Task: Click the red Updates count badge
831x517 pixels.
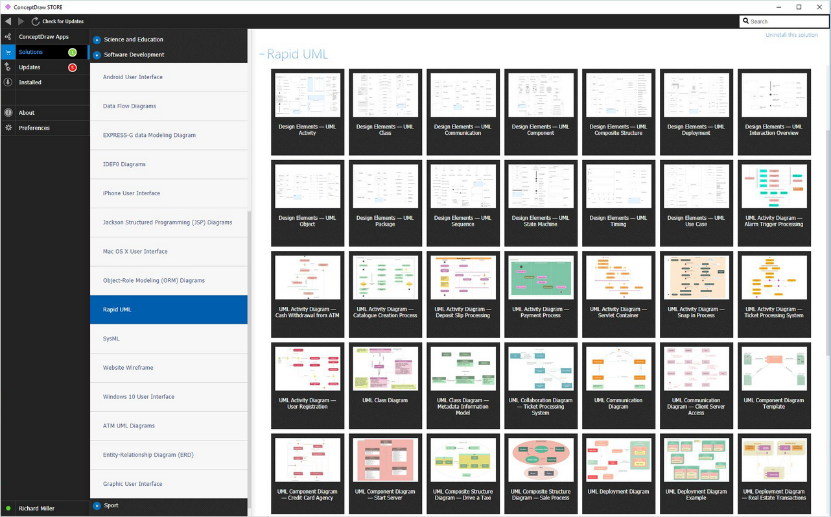Action: (x=73, y=67)
